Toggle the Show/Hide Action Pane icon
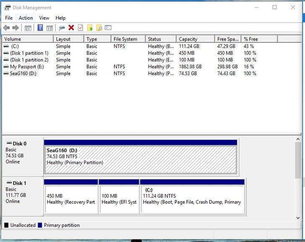305x242 pixels. (x=49, y=28)
